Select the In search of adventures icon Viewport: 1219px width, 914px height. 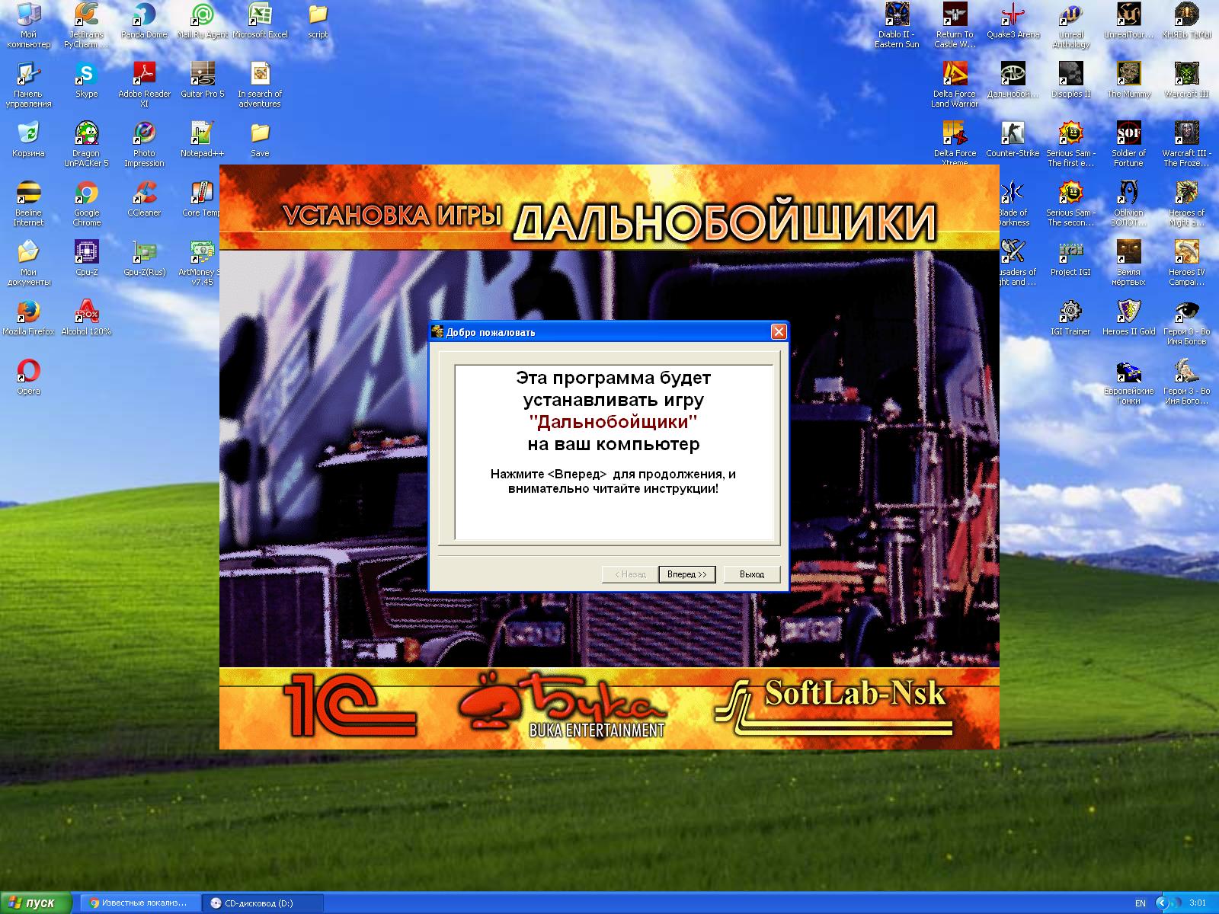(x=260, y=85)
